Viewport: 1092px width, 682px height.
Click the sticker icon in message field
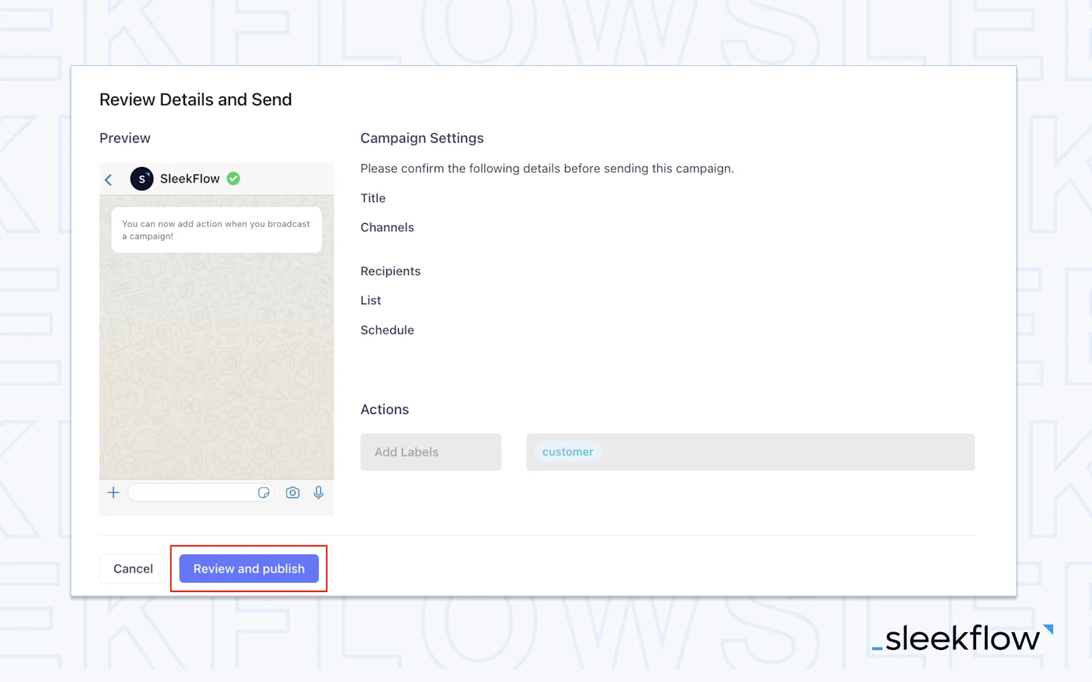[264, 492]
